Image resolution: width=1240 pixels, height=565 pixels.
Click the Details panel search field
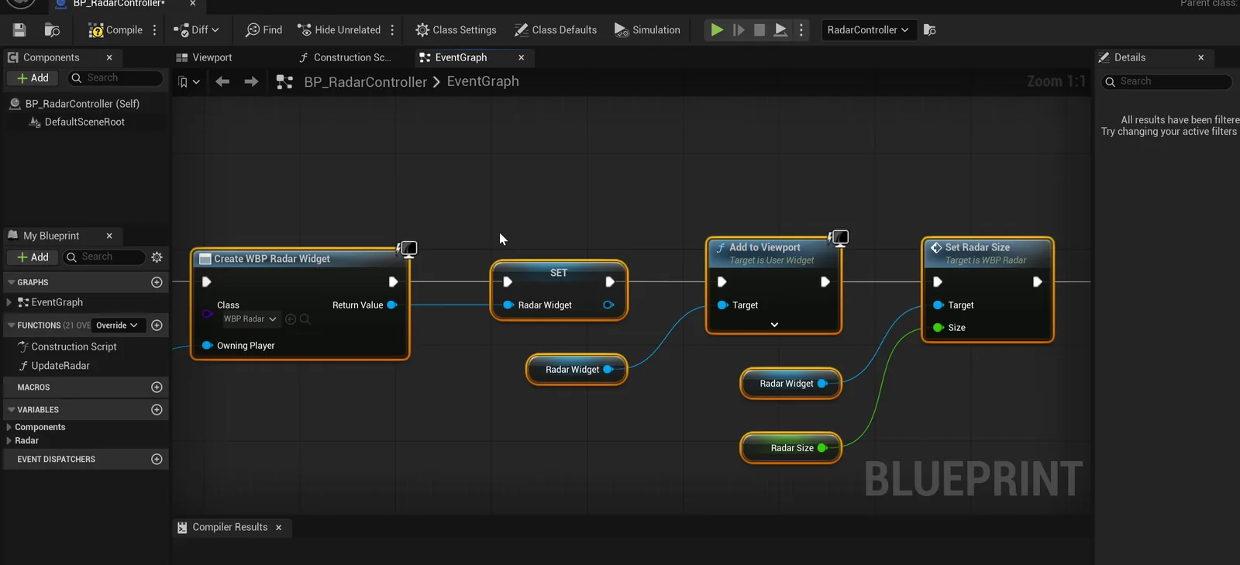[1166, 82]
